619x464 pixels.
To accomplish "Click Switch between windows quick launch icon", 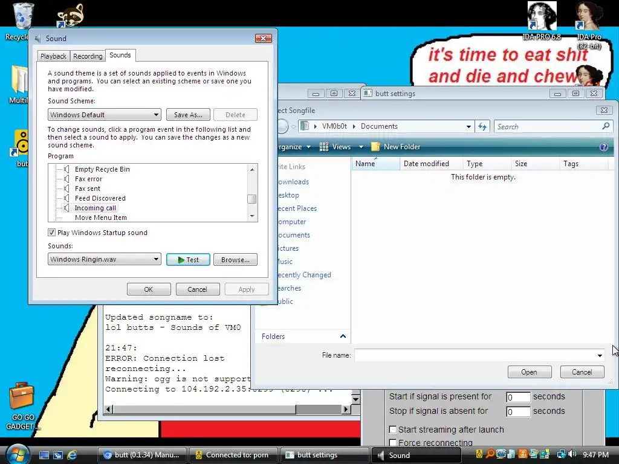I will coord(58,455).
